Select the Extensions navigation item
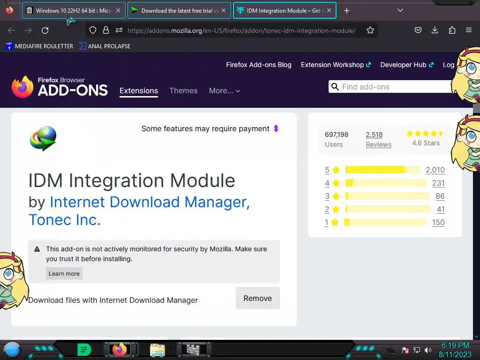This screenshot has height=360, width=480. coord(139,91)
